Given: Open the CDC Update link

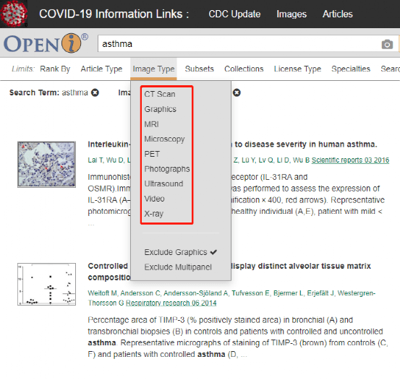Looking at the screenshot, I should point(234,14).
